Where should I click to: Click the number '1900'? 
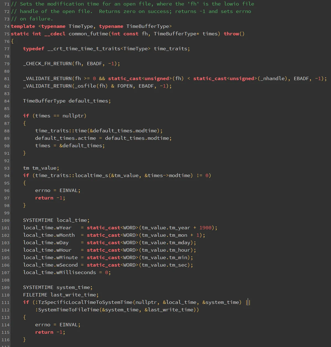click(x=205, y=228)
